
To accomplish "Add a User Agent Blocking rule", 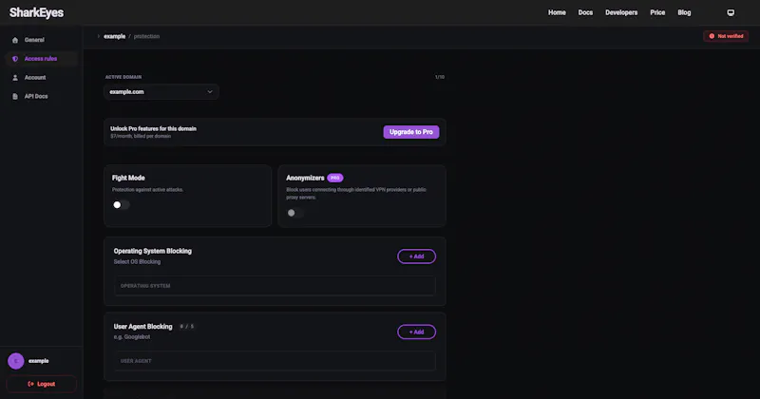I will 416,332.
